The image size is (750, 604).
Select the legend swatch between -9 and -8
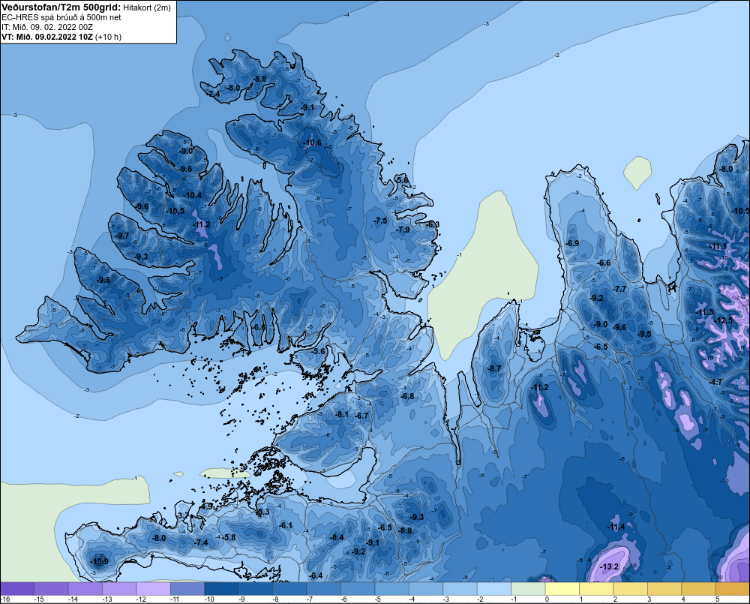click(256, 589)
